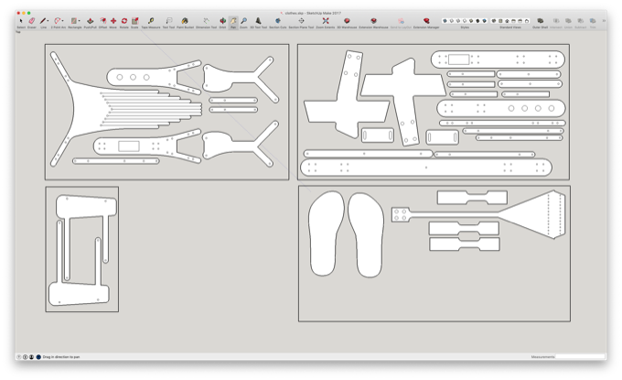Open the 2 Point Arc dropdown arrow
622x380 pixels.
point(63,21)
